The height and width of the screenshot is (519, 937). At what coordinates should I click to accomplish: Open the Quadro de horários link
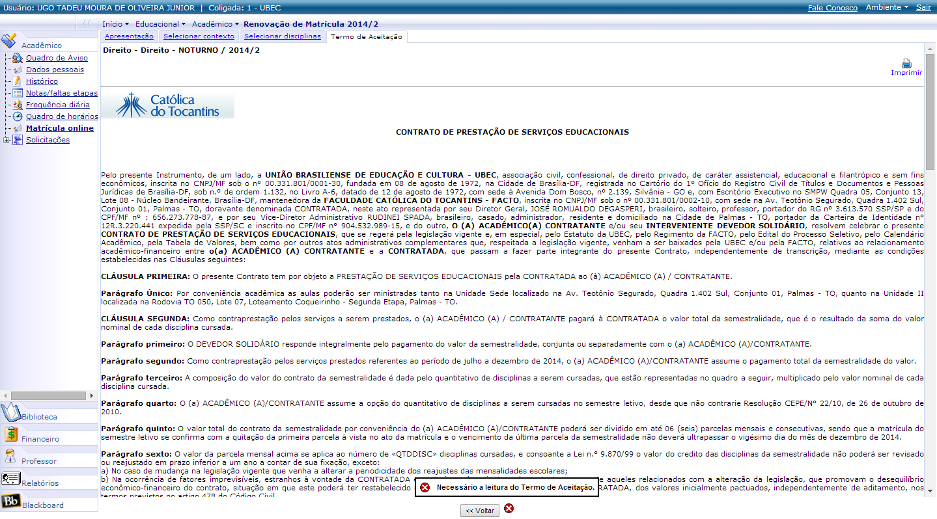tap(62, 116)
